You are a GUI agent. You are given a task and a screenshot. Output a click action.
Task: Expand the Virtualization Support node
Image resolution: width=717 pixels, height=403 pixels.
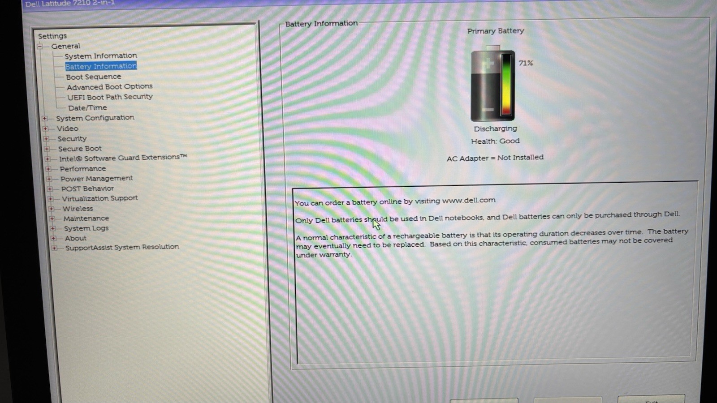[51, 199]
